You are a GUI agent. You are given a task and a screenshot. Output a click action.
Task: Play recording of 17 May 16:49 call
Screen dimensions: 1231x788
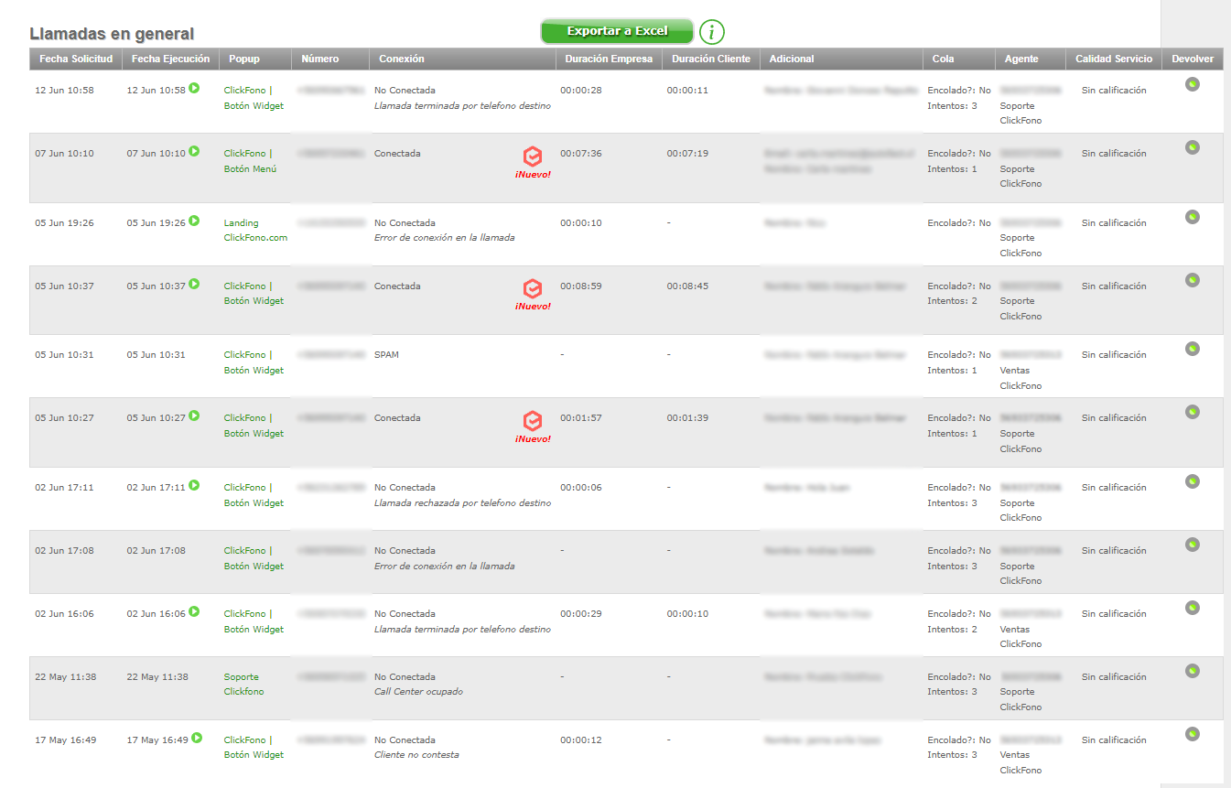click(x=197, y=739)
